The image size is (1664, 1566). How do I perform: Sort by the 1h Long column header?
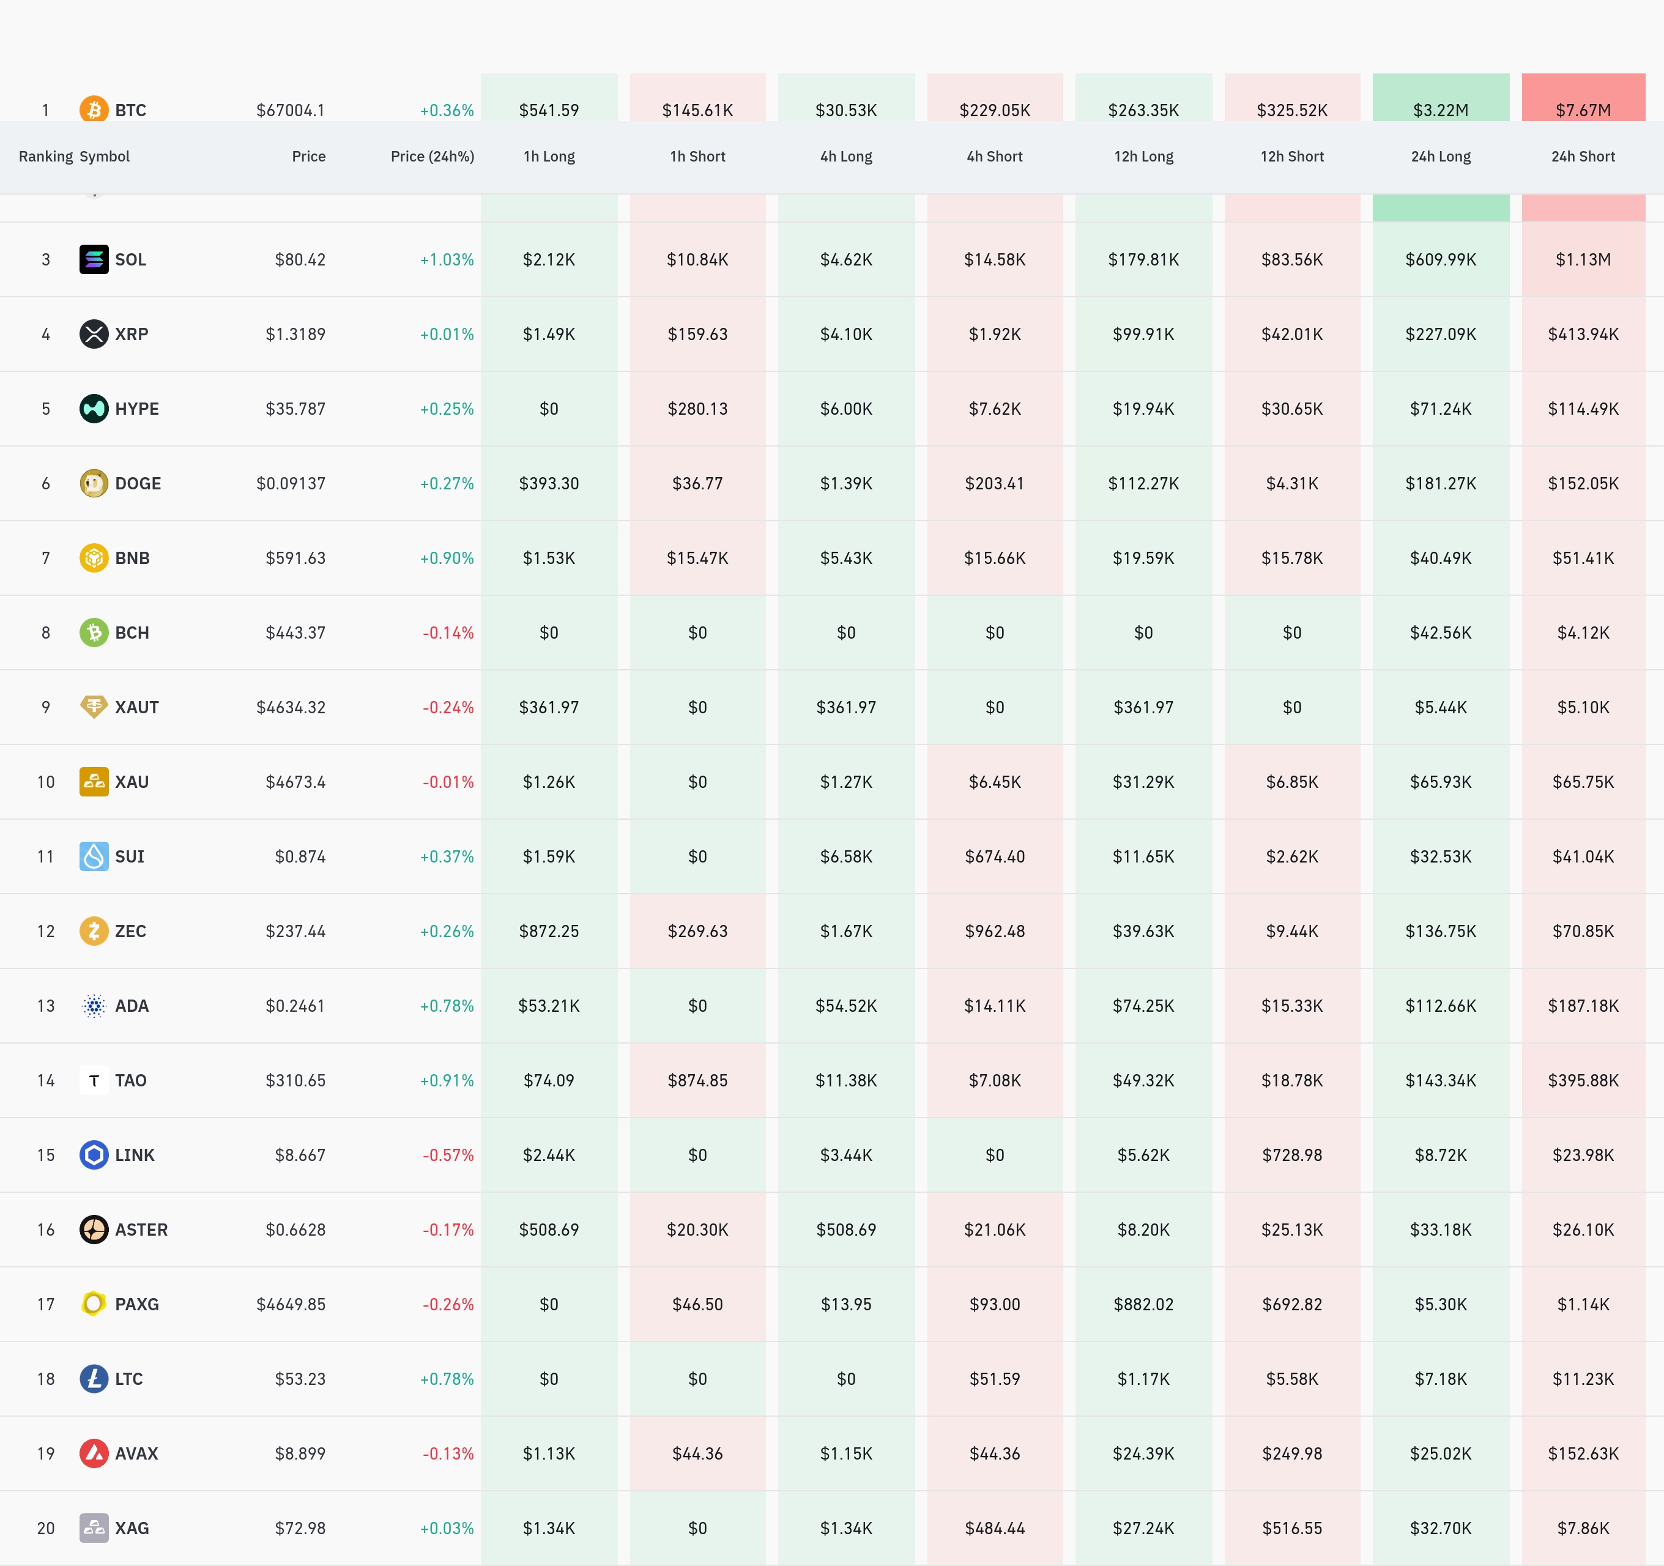[549, 157]
